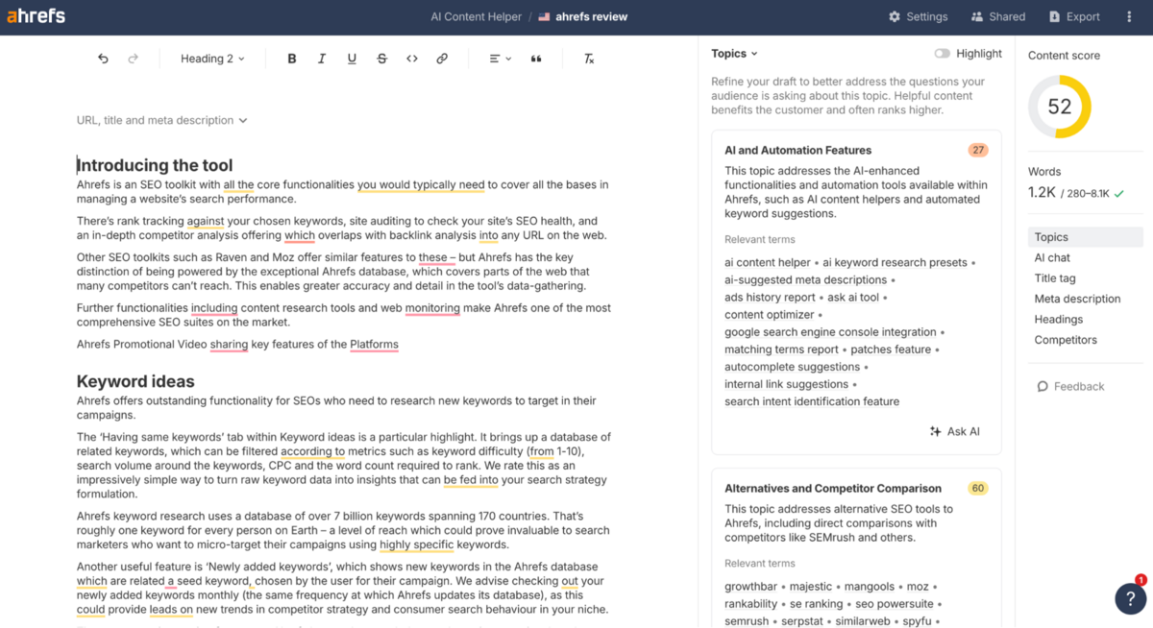Click the Export document icon
Image resolution: width=1153 pixels, height=628 pixels.
point(1054,16)
